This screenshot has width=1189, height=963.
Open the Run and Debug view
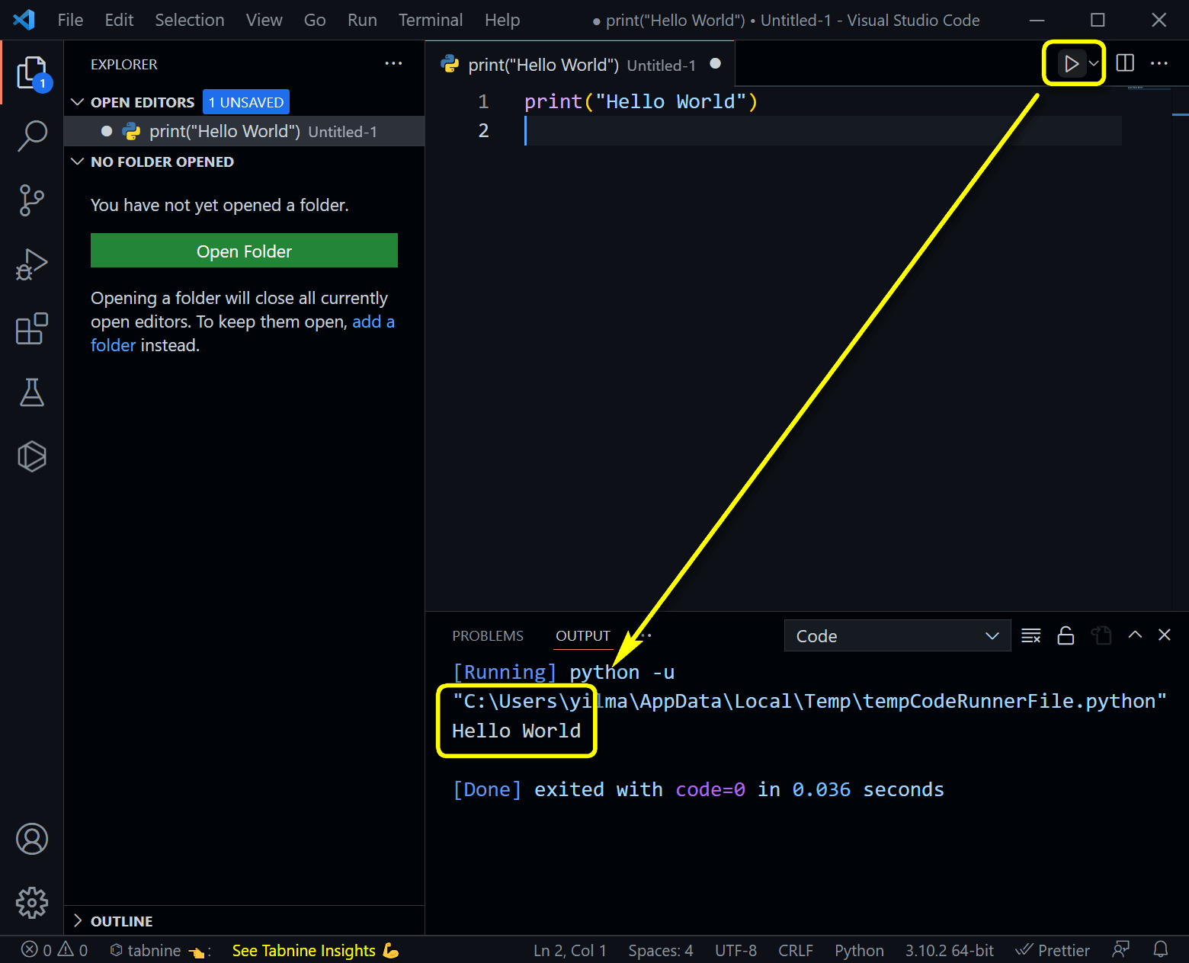(x=32, y=264)
